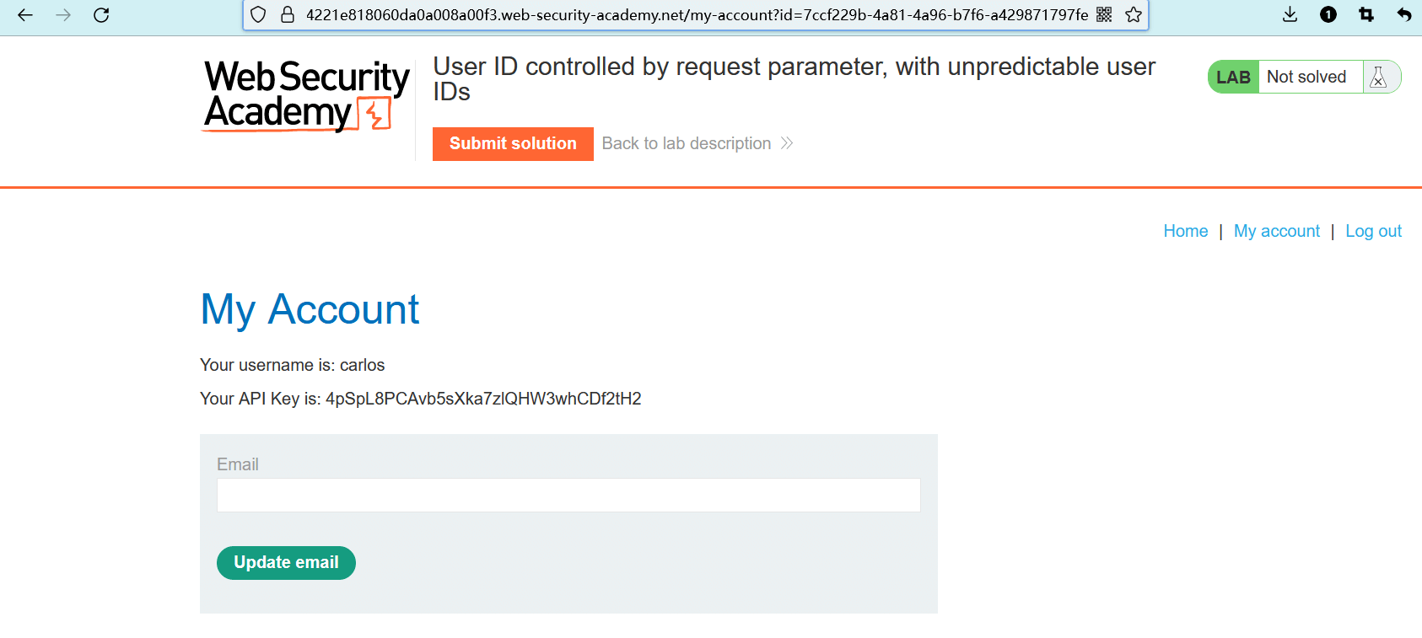
Task: Click the Web Security Academy logo
Action: coord(306,95)
